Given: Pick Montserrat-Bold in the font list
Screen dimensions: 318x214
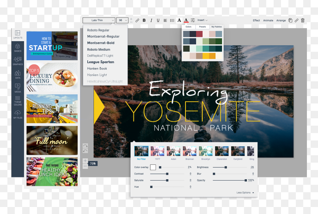Looking at the screenshot, I should click(101, 43).
